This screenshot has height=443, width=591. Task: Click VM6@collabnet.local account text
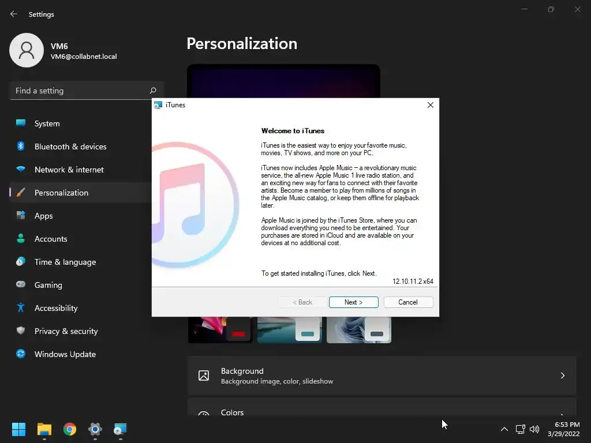click(x=84, y=57)
